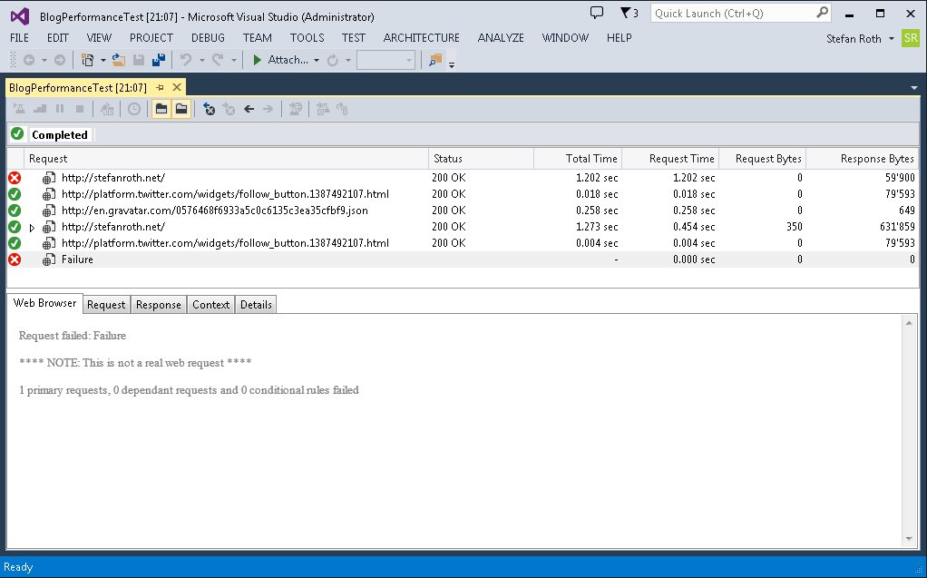927x578 pixels.
Task: Select the en.gravatar.com json request row
Action: (463, 211)
